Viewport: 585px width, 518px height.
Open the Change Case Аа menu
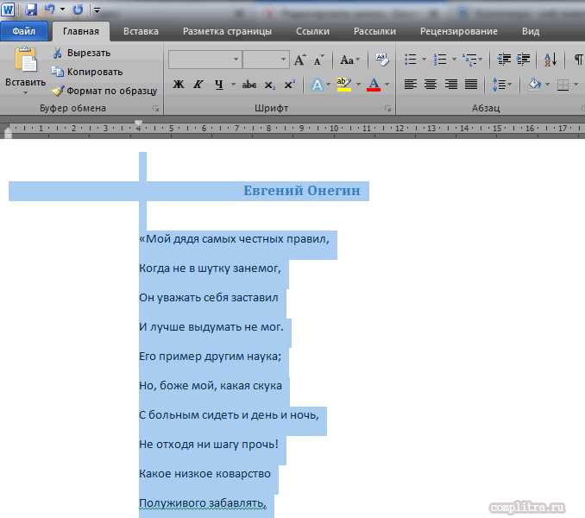(x=349, y=60)
